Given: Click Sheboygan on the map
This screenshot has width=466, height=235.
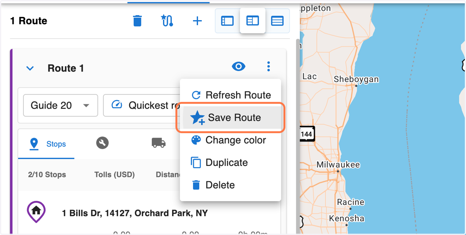Looking at the screenshot, I should pyautogui.click(x=356, y=79).
